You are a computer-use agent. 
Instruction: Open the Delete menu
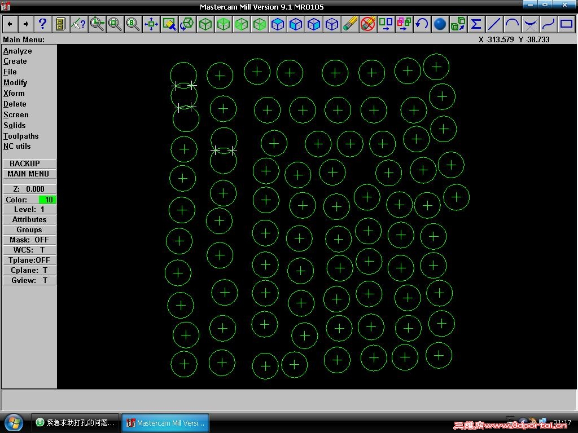pos(15,104)
